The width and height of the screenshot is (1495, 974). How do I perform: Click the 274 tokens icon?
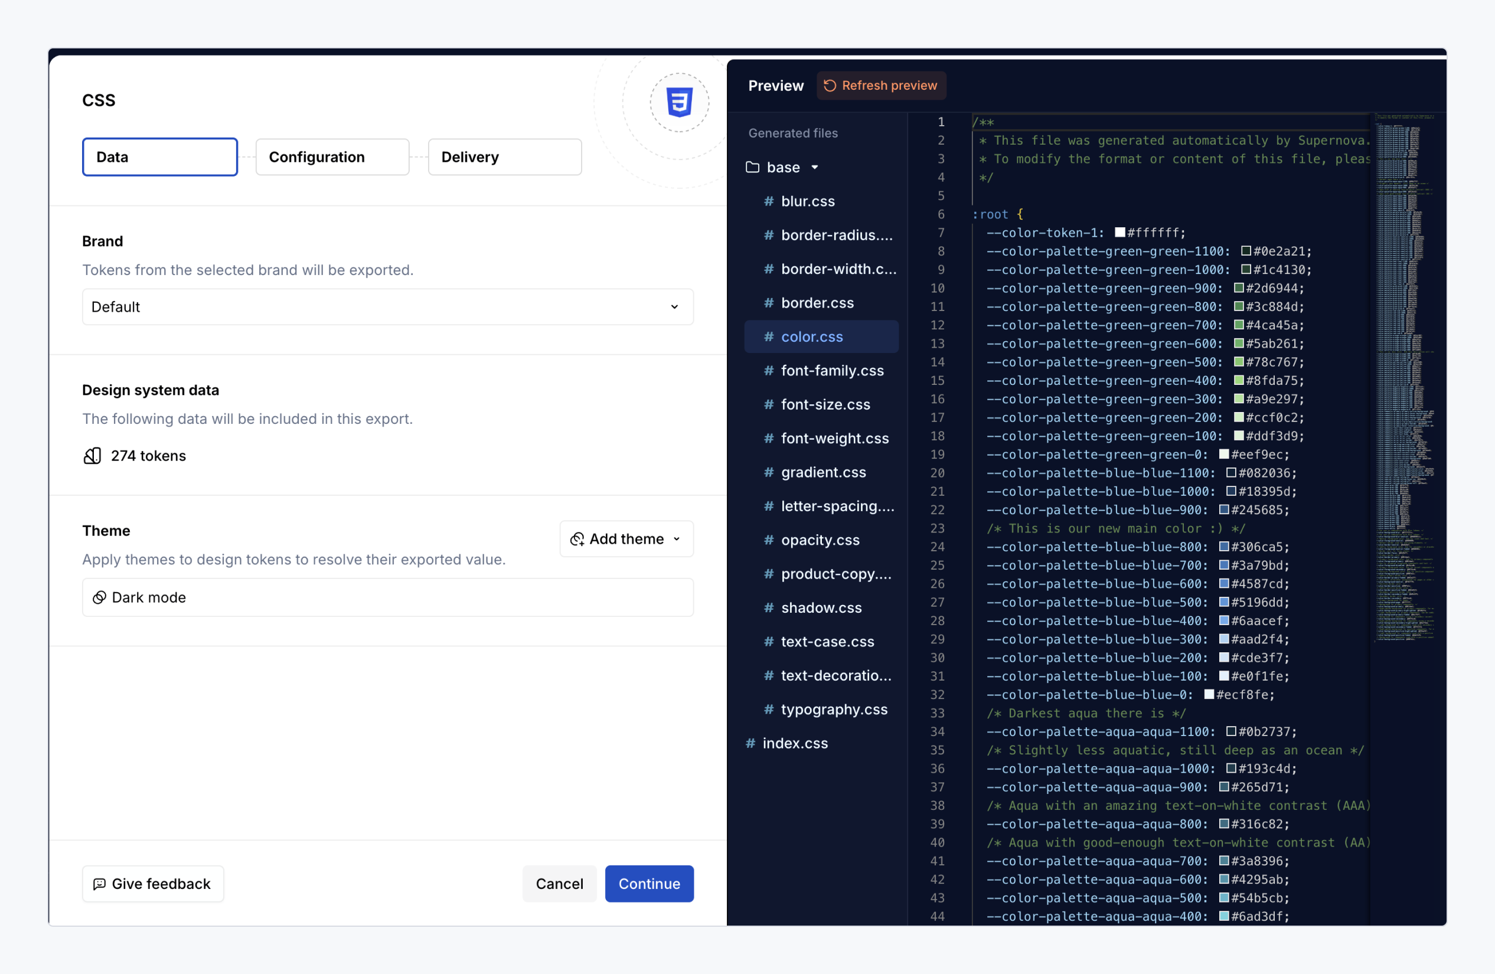click(x=92, y=455)
